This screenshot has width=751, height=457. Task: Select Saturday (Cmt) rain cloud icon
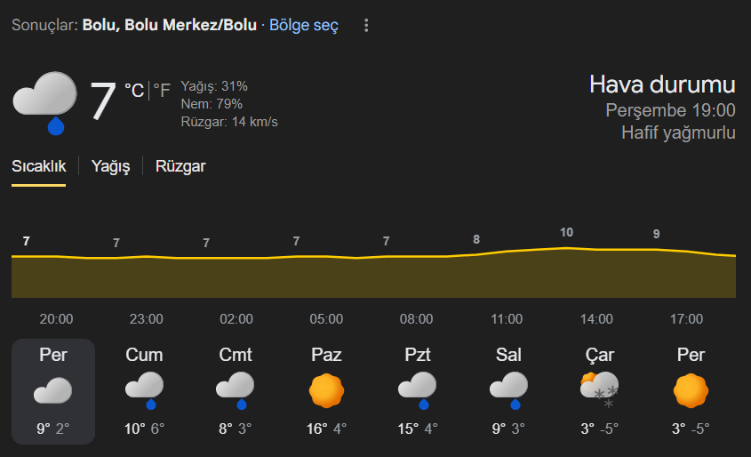pos(236,389)
